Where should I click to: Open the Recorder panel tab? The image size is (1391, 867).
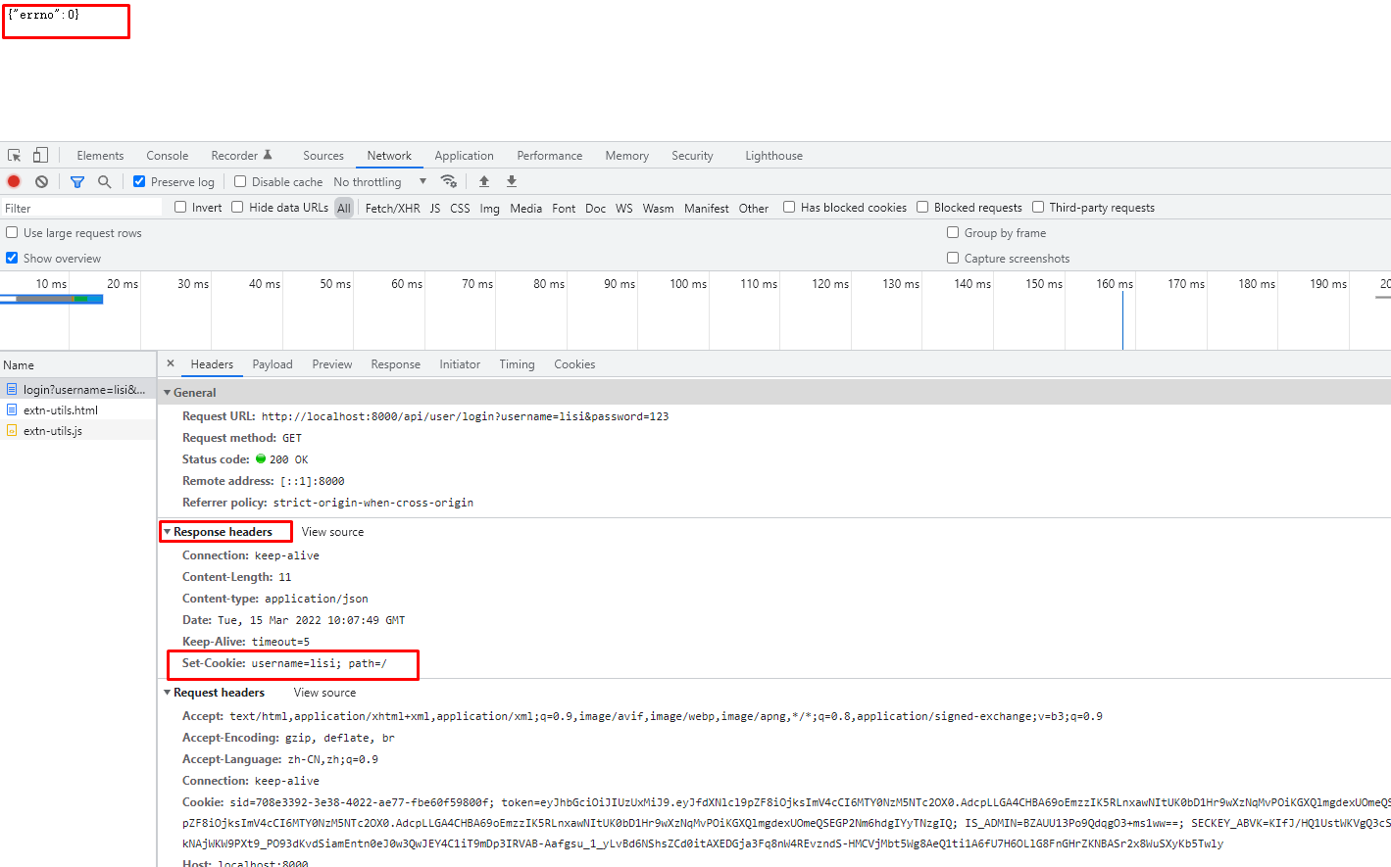tap(241, 156)
